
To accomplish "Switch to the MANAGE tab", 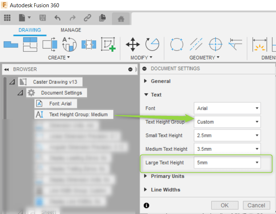I will pyautogui.click(x=71, y=30).
